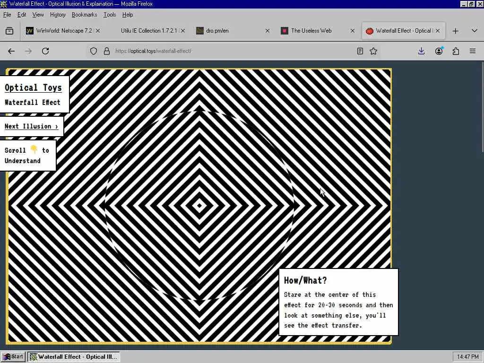484x363 pixels.
Task: Open the Firefox account menu
Action: pos(439,51)
